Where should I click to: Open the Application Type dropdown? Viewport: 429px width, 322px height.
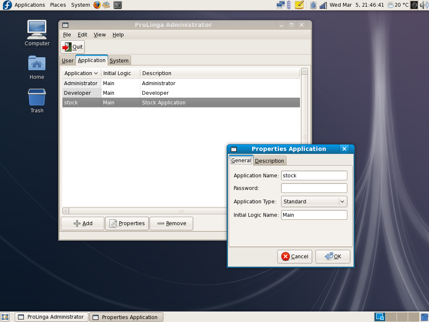pyautogui.click(x=314, y=202)
